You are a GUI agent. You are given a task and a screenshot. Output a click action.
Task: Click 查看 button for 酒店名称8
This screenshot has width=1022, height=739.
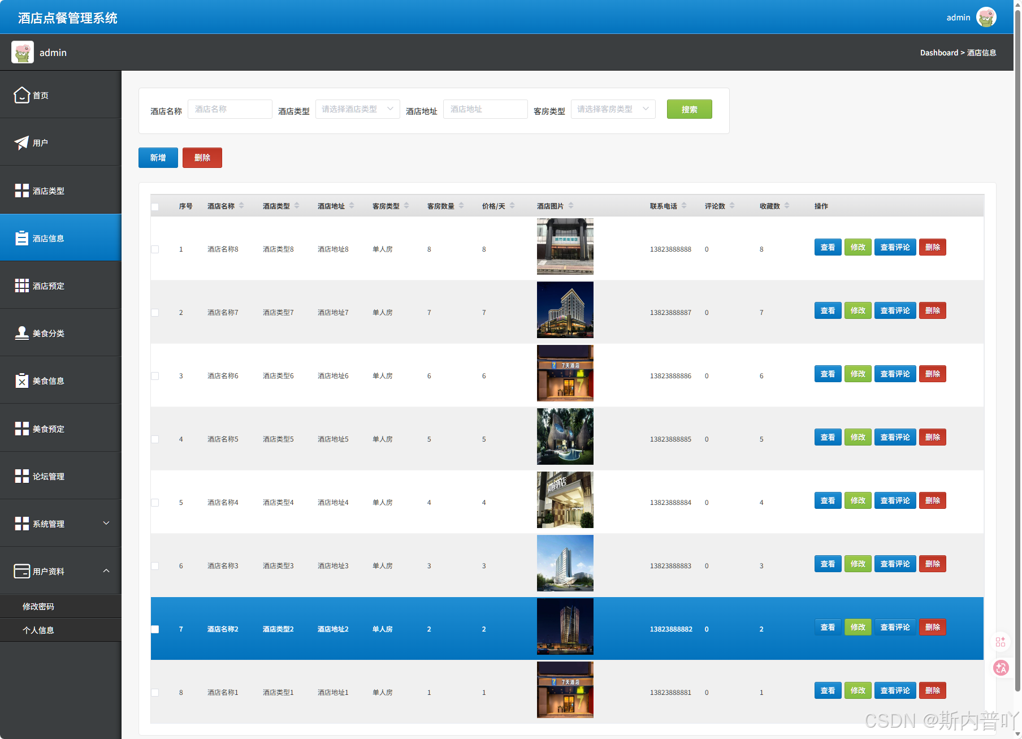[828, 247]
